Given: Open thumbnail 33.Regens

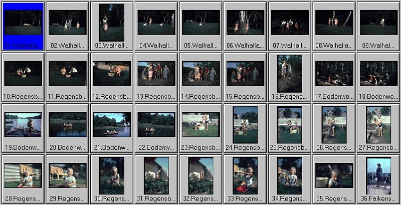Looking at the screenshot, I should click(245, 175).
